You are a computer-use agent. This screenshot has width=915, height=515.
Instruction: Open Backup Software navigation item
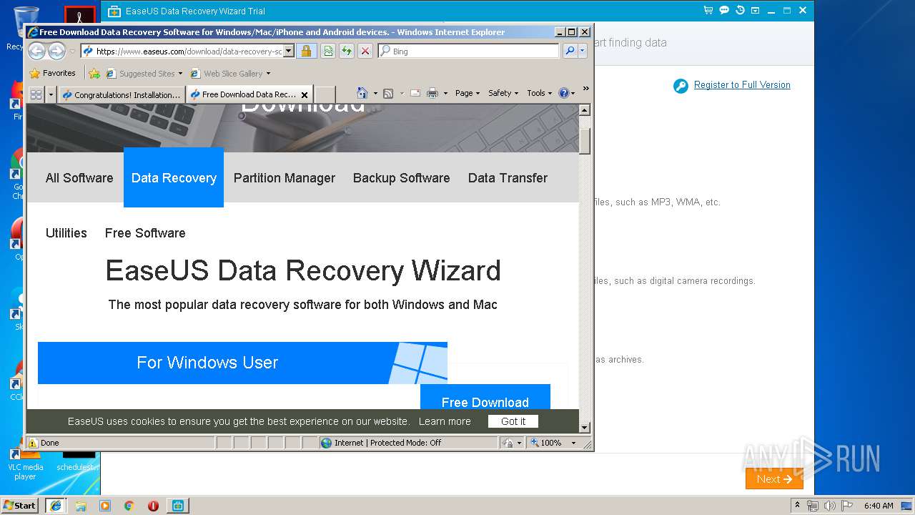point(402,178)
